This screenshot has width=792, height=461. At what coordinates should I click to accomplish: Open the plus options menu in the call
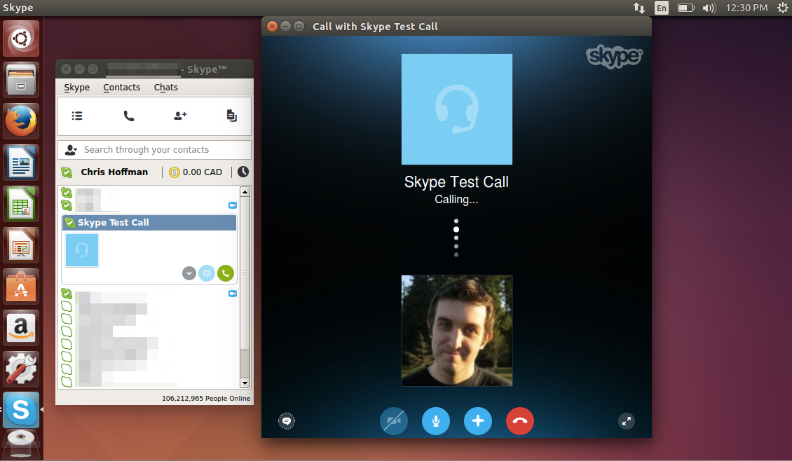coord(477,421)
